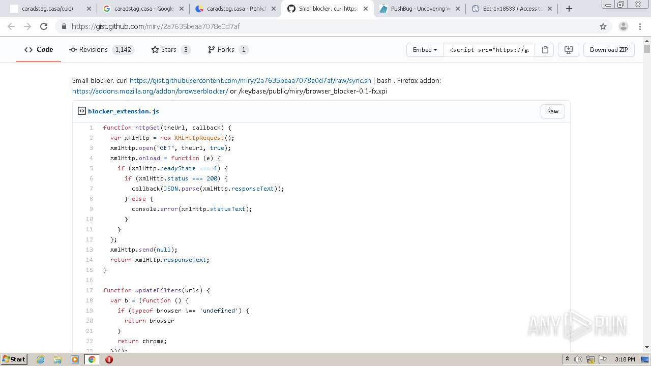
Task: Click the network icon in the system tray
Action: (590, 359)
